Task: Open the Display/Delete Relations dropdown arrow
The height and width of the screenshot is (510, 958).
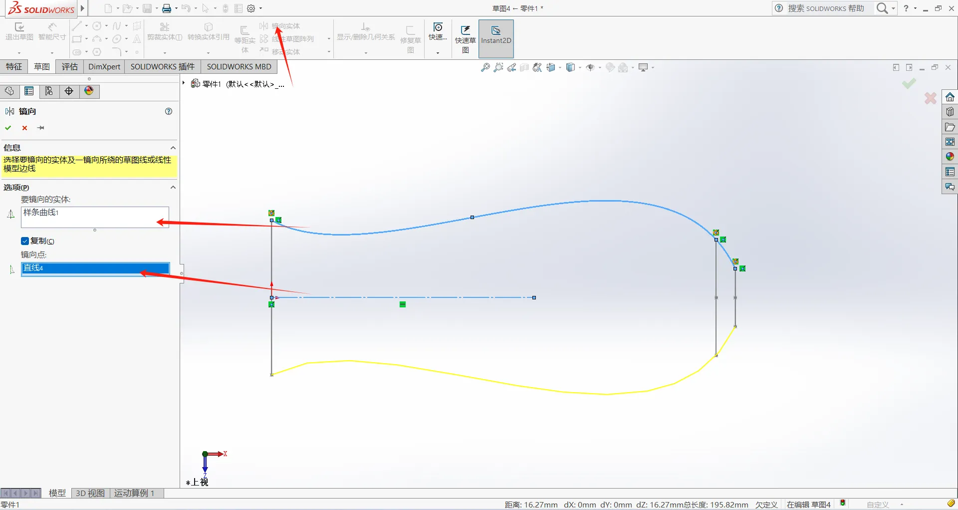Action: point(366,52)
